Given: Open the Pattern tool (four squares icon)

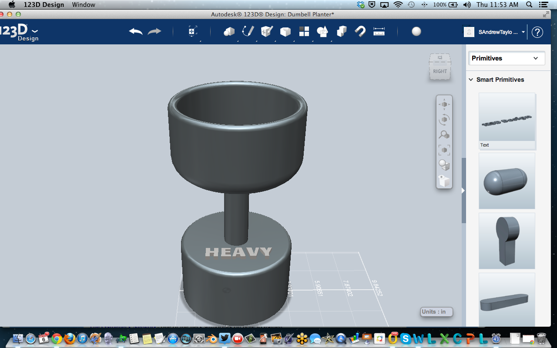Looking at the screenshot, I should tap(304, 32).
